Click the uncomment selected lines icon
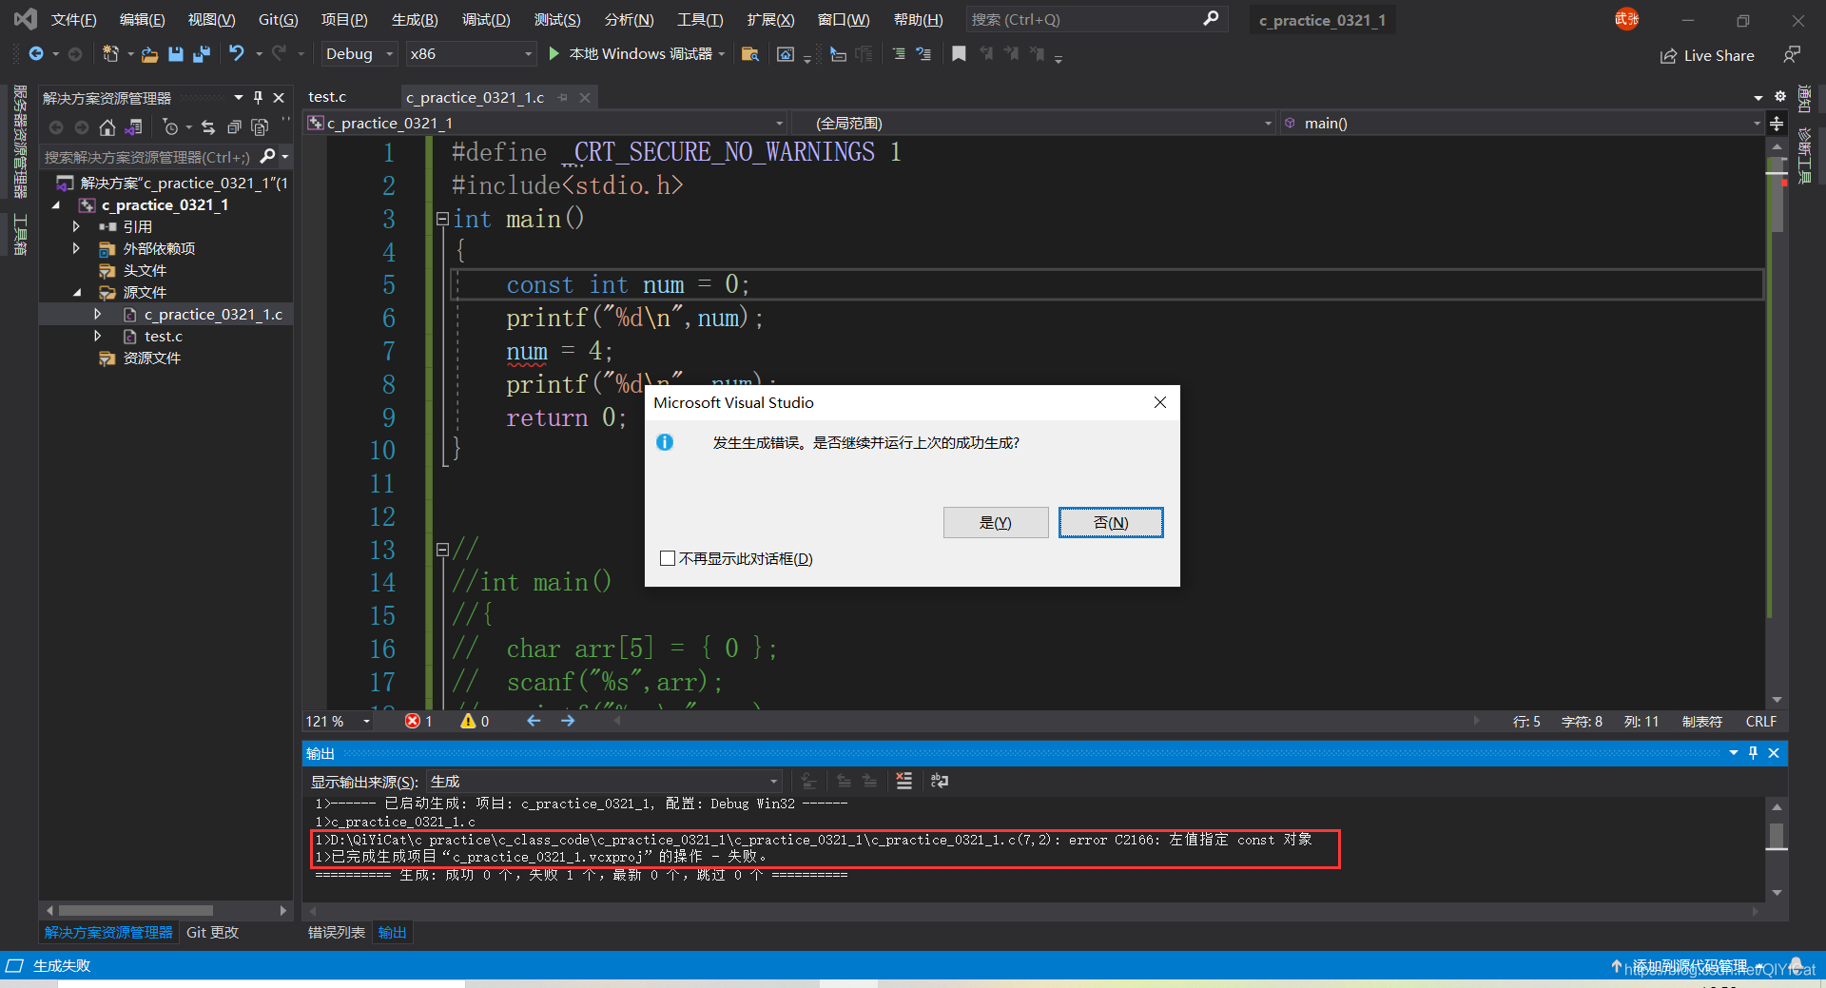The height and width of the screenshot is (988, 1826). (923, 54)
